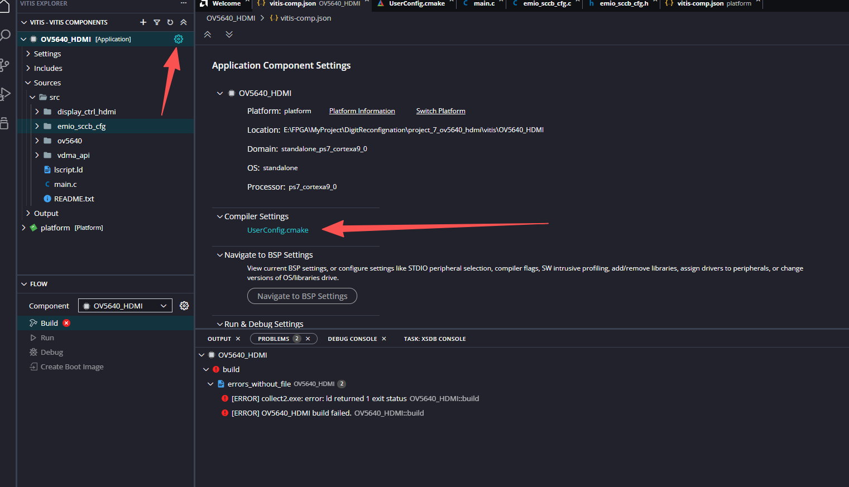Open settings gear on OV5640_HDMI application row
849x487 pixels.
[179, 39]
